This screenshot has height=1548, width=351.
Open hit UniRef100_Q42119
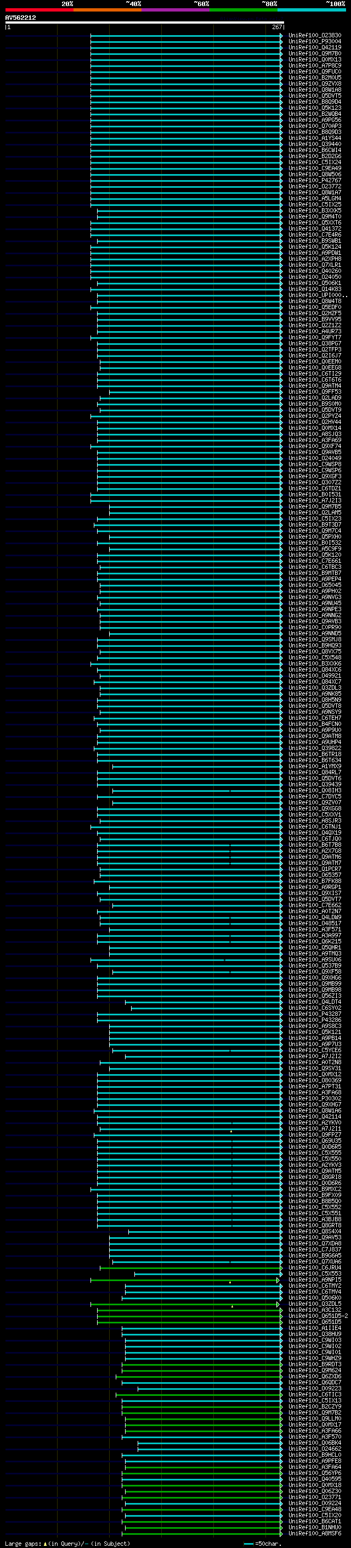(x=314, y=47)
